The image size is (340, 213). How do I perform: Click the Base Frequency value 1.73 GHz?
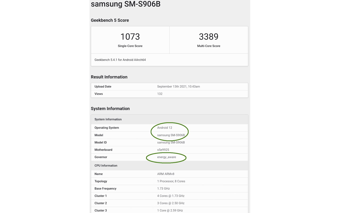pyautogui.click(x=163, y=189)
